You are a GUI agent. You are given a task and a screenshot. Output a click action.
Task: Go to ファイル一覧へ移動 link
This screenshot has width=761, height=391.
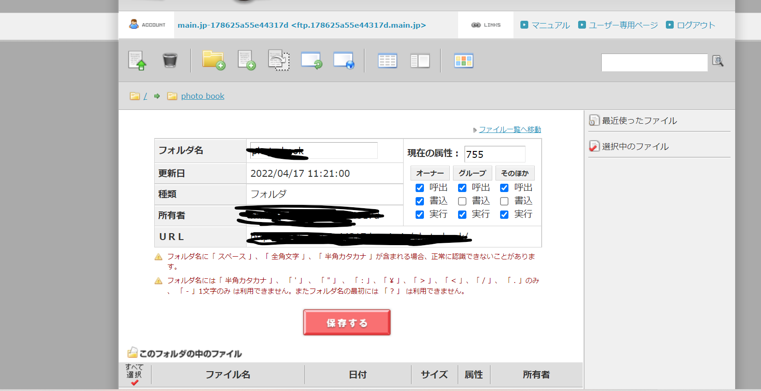[x=510, y=130]
